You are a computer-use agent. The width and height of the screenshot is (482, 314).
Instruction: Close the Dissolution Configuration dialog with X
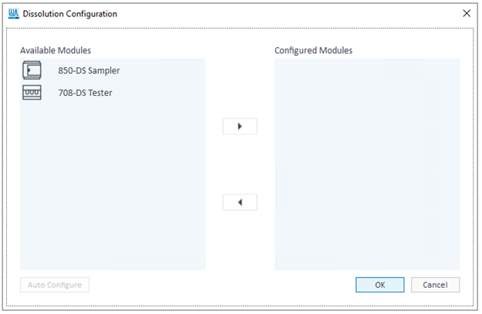(466, 13)
